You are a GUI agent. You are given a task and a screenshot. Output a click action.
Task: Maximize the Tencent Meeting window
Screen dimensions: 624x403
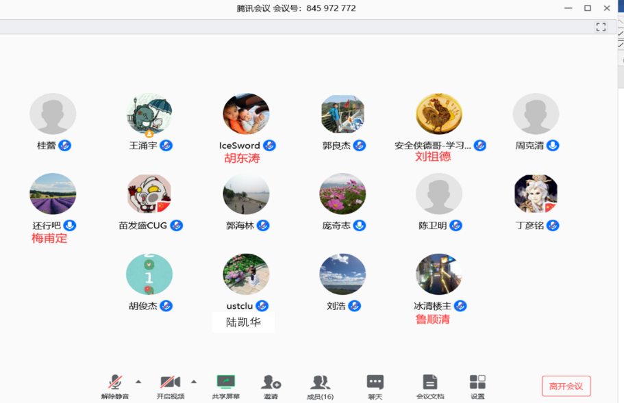click(x=587, y=8)
